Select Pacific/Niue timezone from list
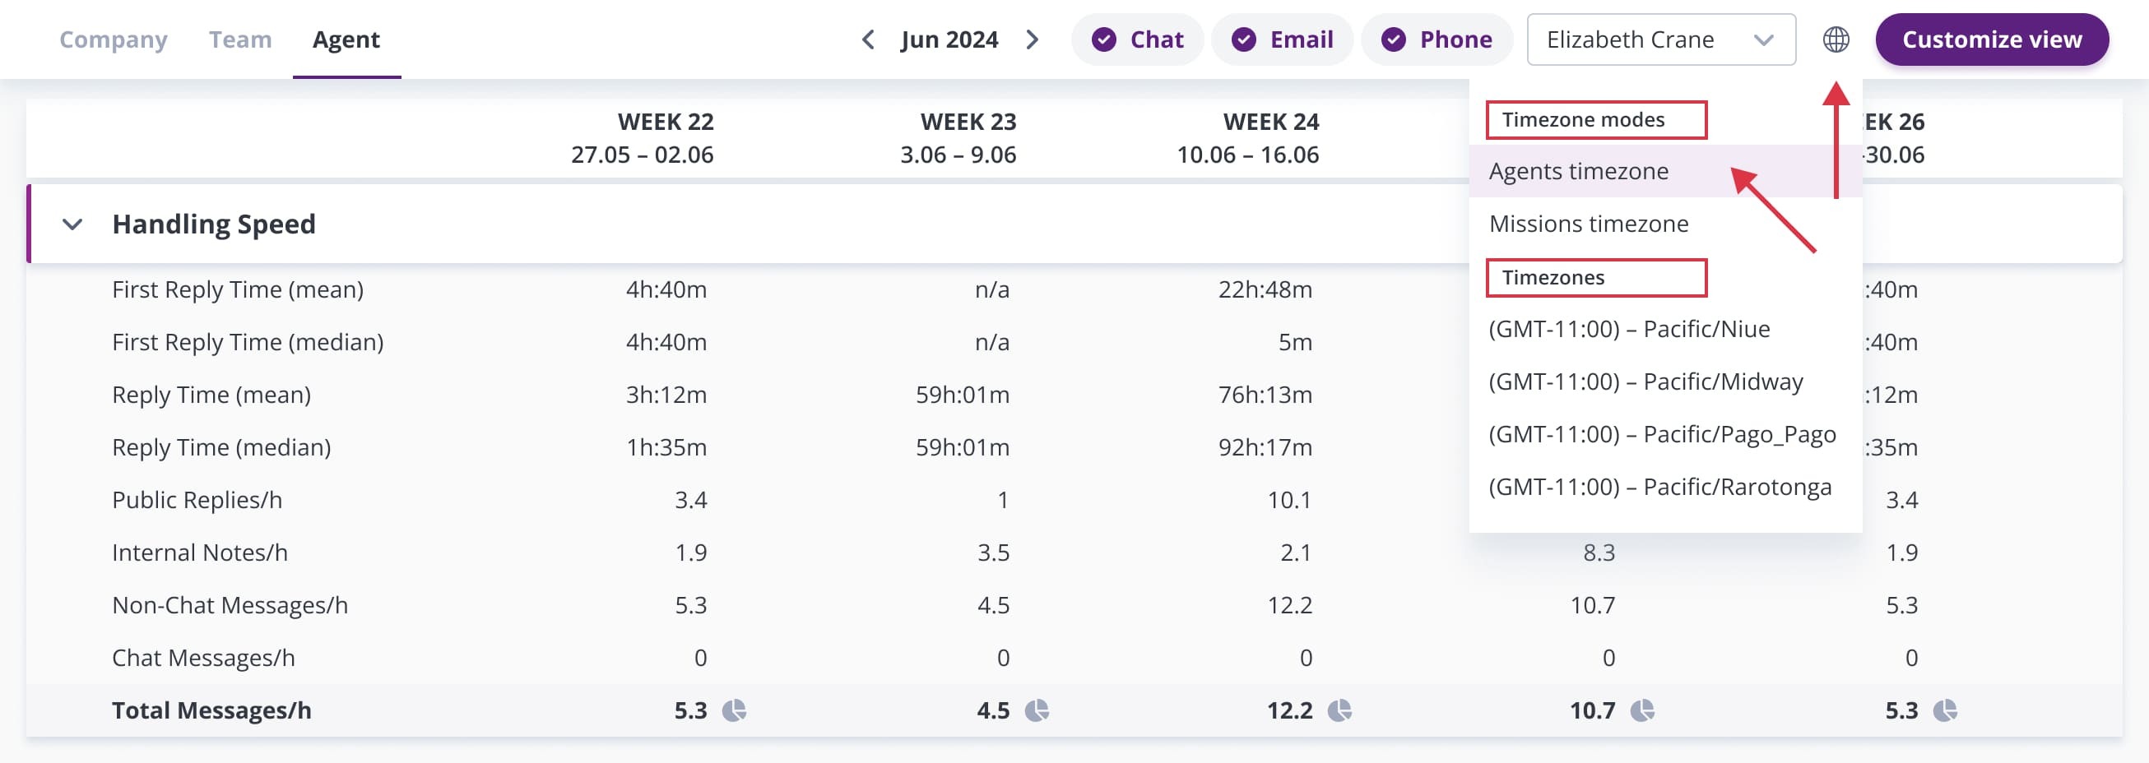This screenshot has width=2149, height=763. coord(1628,330)
